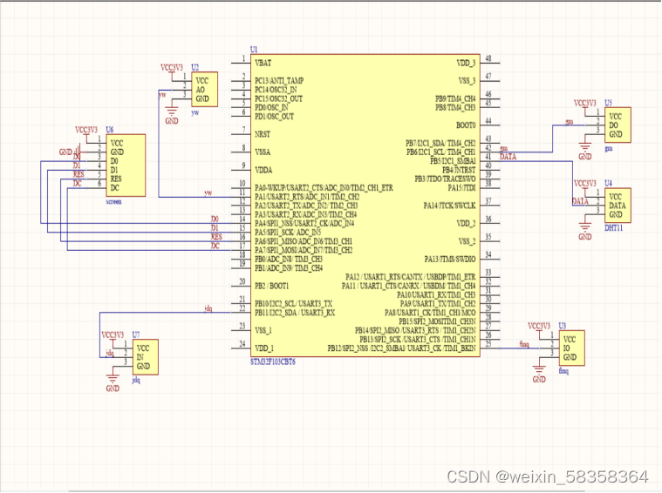Select the PA15/JTDI pin name
The image size is (662, 493).
(x=462, y=188)
